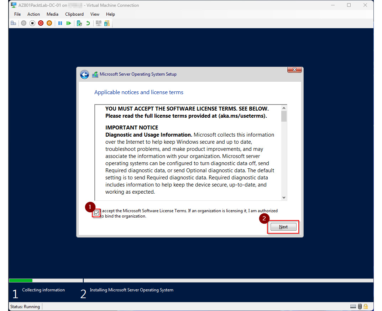The width and height of the screenshot is (382, 311).
Task: Click the 'IMPORTANT NOTICE' heading in the license
Action: [132, 127]
